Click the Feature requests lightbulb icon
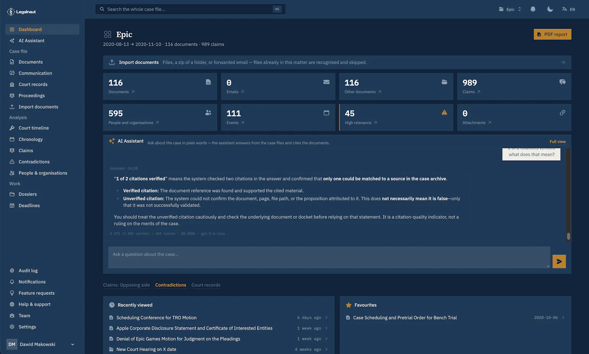The image size is (589, 354). pyautogui.click(x=12, y=293)
